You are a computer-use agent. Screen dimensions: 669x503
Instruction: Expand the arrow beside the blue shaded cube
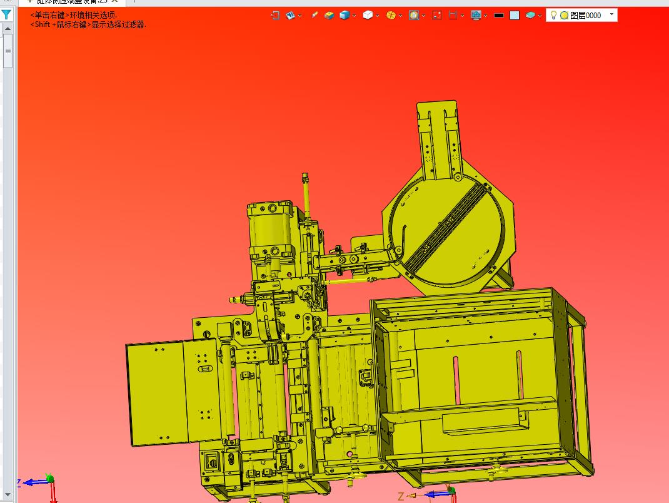click(x=355, y=16)
